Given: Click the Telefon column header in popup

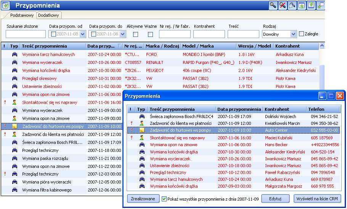Looking at the screenshot, I should click(x=323, y=109).
